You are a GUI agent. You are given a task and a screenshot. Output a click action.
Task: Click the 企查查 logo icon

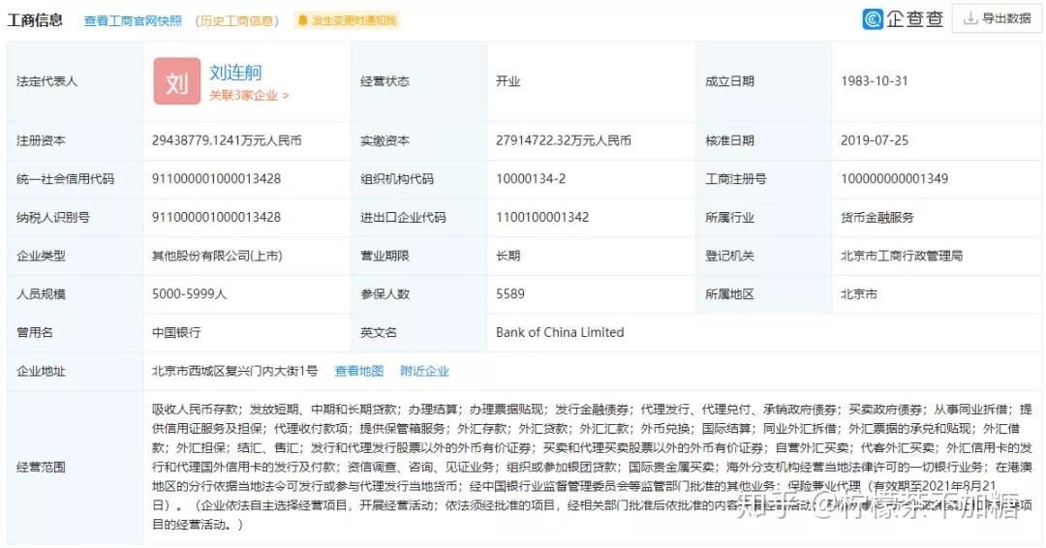tap(873, 18)
